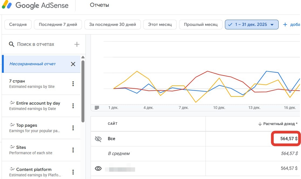Toggle the hidden eye icon in the Все row
Viewport: 301px width, 179px height.
coord(98,139)
